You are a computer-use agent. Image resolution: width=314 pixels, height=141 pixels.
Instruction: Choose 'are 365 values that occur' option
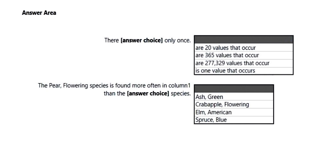[x=244, y=55]
